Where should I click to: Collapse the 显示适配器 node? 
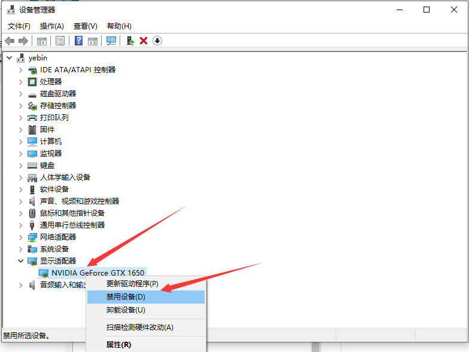click(20, 261)
